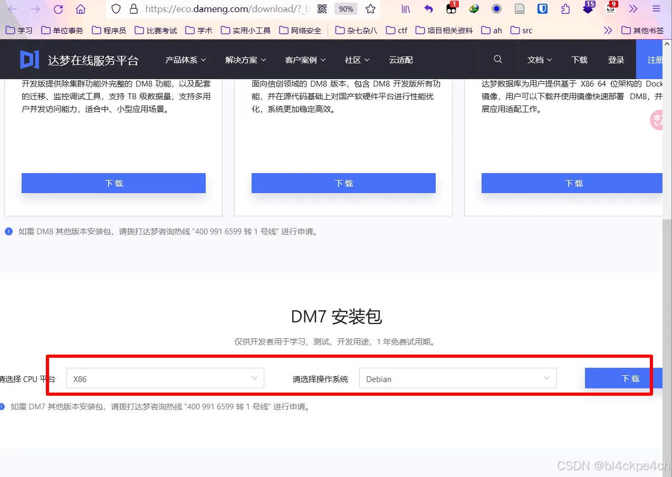
Task: Expand the 解决方案 navigation menu
Action: point(246,60)
